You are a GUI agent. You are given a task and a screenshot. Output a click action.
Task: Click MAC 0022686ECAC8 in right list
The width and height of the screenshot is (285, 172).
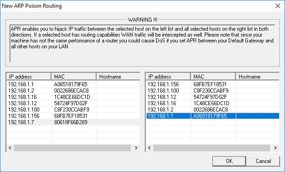click(211, 110)
